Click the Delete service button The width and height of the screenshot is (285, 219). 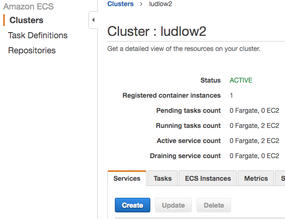tap(214, 205)
